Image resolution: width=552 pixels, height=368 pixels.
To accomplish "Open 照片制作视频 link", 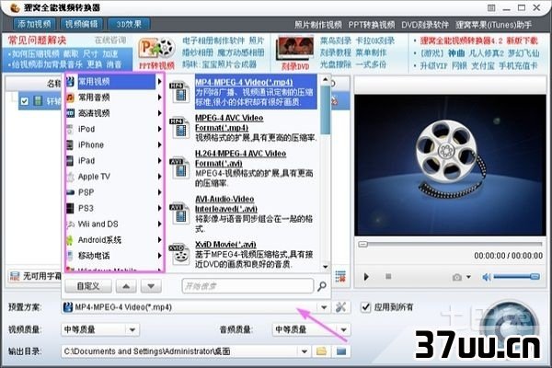I will 318,25.
